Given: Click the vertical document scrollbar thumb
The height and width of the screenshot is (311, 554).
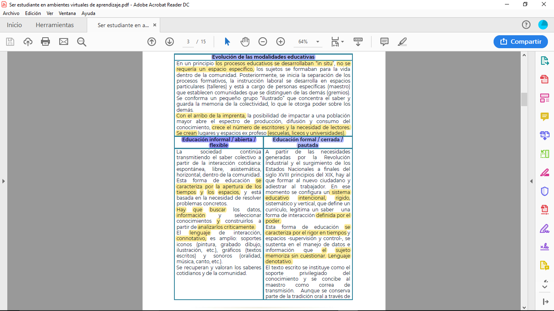Looking at the screenshot, I should point(524,99).
